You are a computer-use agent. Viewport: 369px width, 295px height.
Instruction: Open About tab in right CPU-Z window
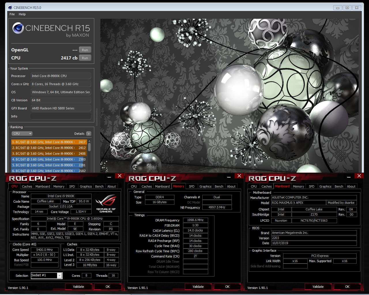point(351,186)
